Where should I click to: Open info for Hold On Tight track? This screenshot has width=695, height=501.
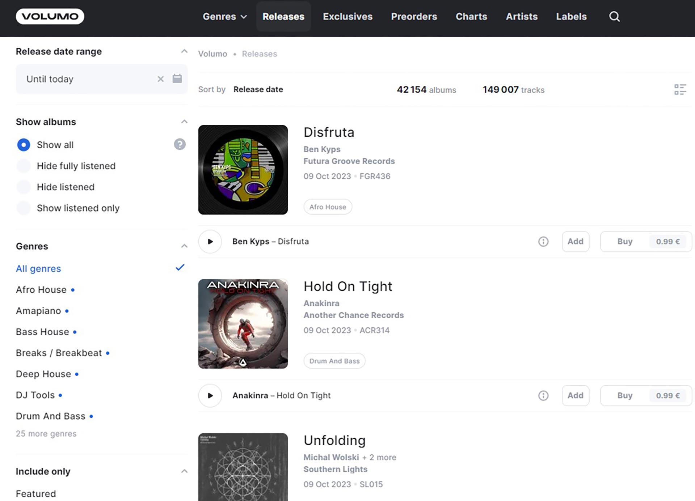[543, 396]
